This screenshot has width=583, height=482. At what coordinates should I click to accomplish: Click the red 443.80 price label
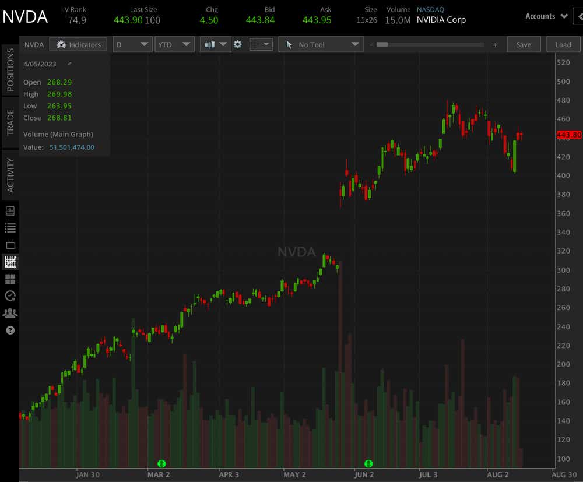[x=569, y=135]
